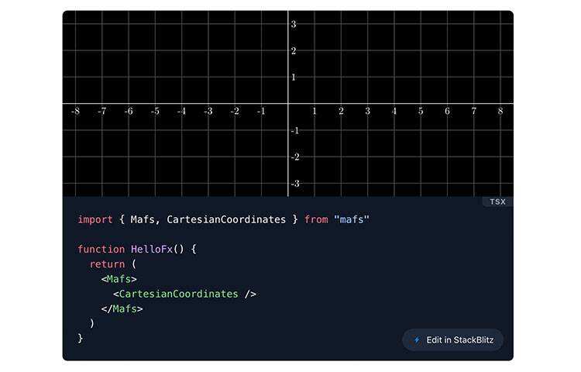Click the <CartesianCoordinates /> JSX tag
581x372 pixels.
click(x=184, y=294)
